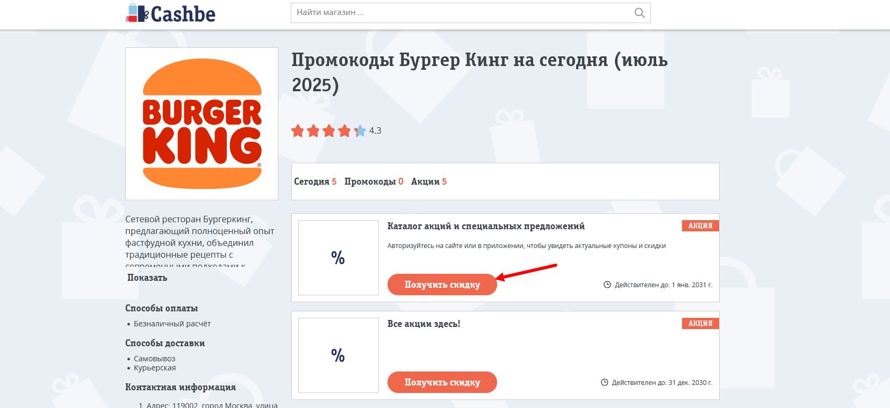Click 'Безналичный расчёт' payment item
890x408 pixels.
172,324
